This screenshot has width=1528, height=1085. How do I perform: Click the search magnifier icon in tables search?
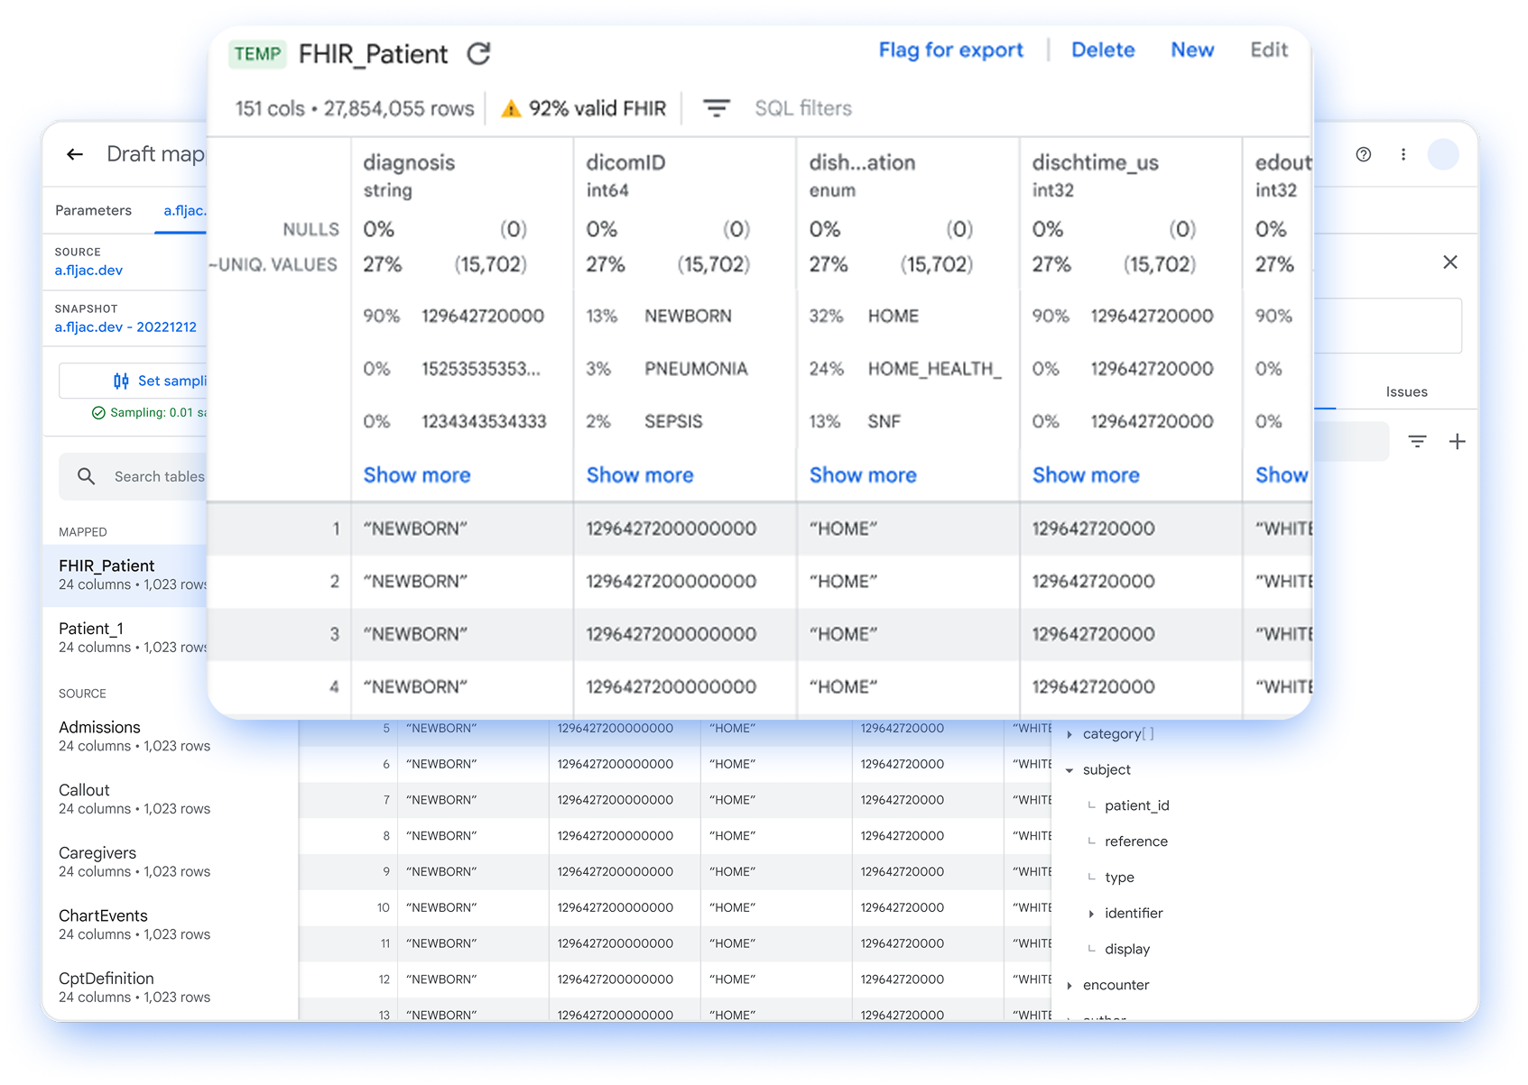pos(87,476)
